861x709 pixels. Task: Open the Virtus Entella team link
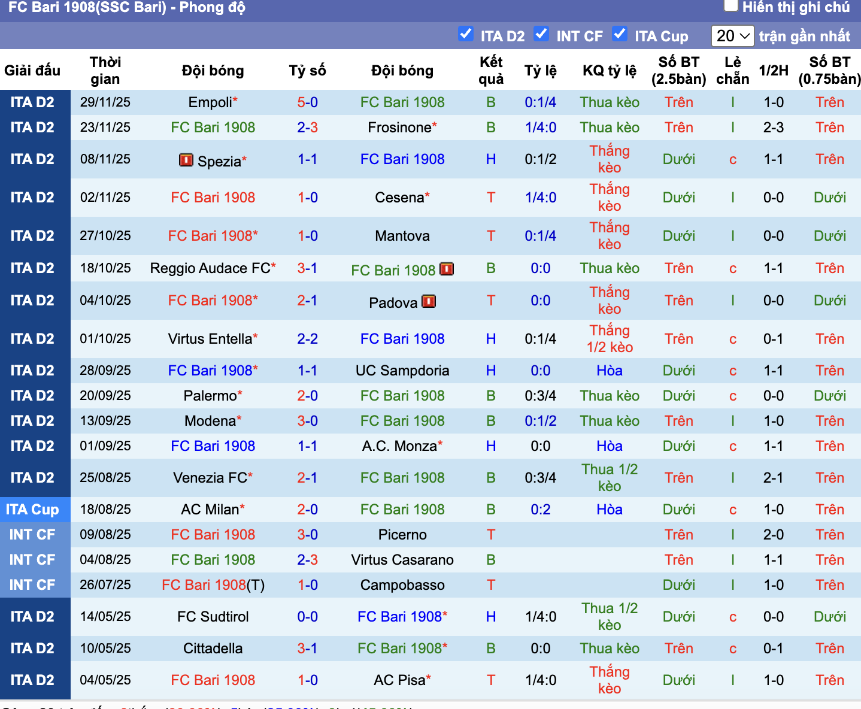click(210, 339)
